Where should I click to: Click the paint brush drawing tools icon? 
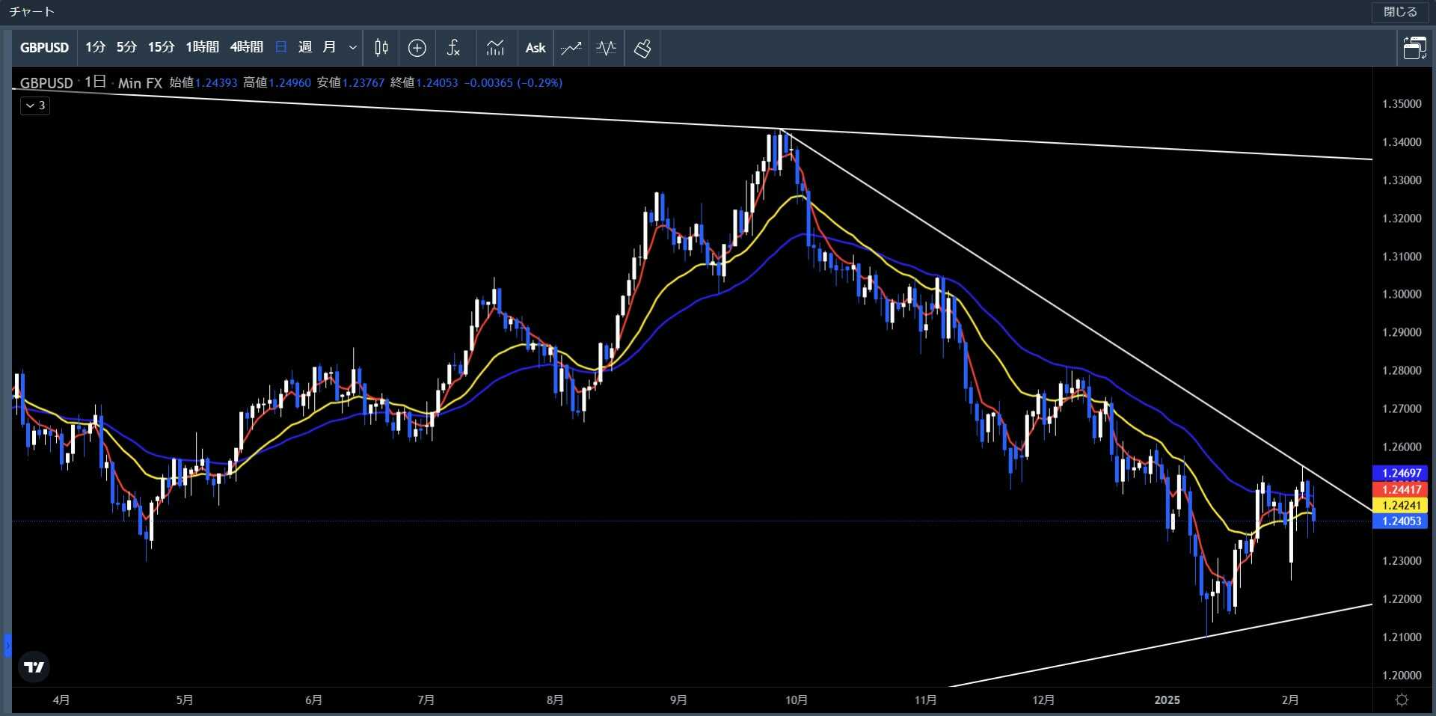[642, 48]
